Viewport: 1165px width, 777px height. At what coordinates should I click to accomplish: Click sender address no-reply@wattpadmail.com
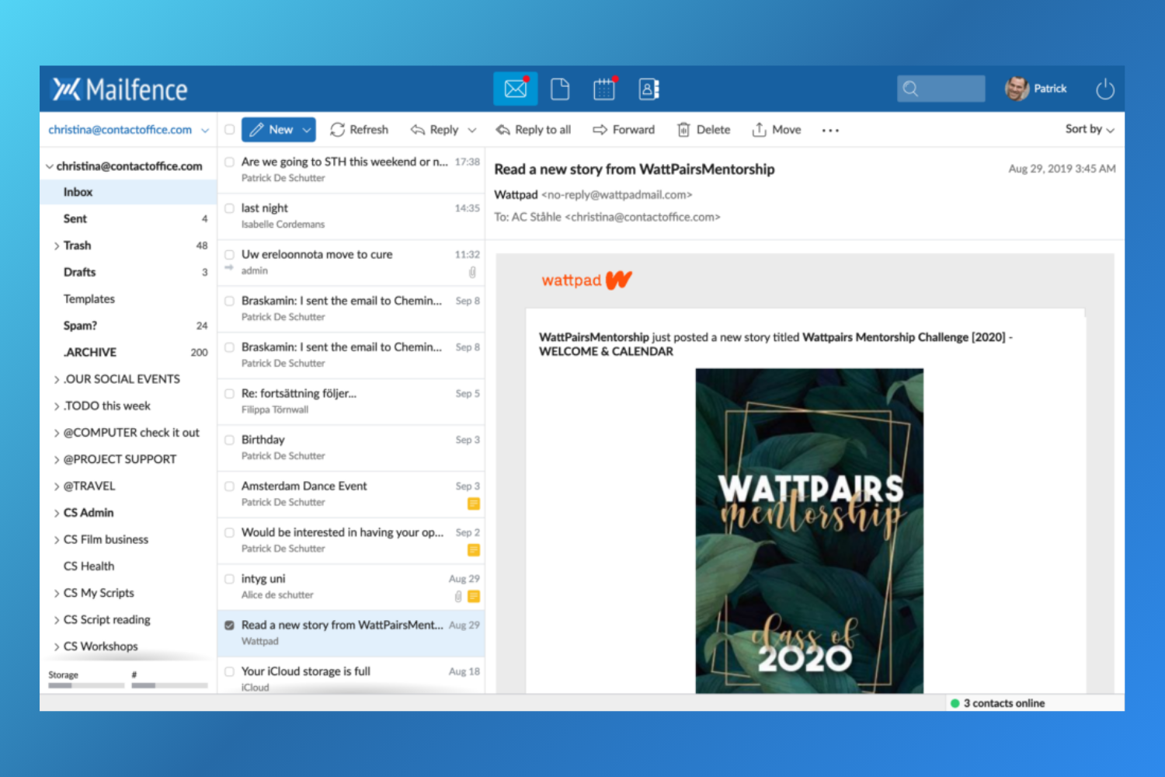[x=617, y=195]
